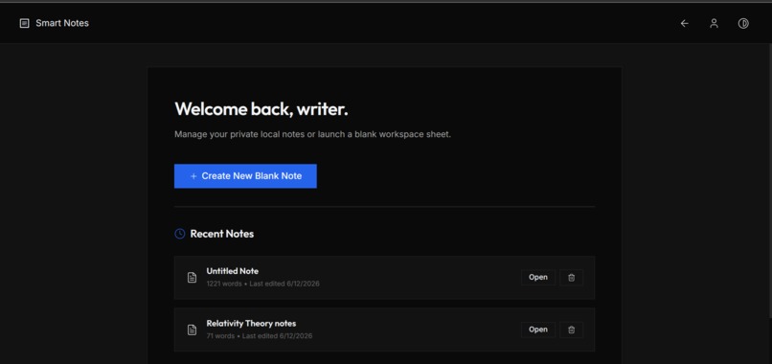The image size is (772, 364).
Task: Click the clock icon by Recent Notes
Action: (180, 234)
